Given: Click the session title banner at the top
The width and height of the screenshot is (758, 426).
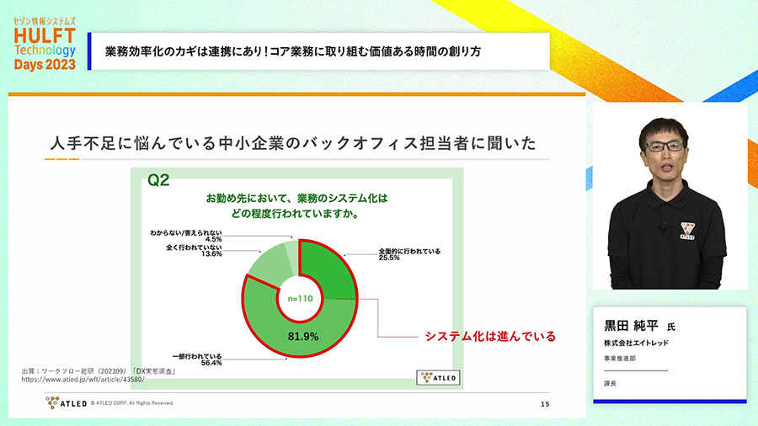Looking at the screenshot, I should tap(318, 51).
